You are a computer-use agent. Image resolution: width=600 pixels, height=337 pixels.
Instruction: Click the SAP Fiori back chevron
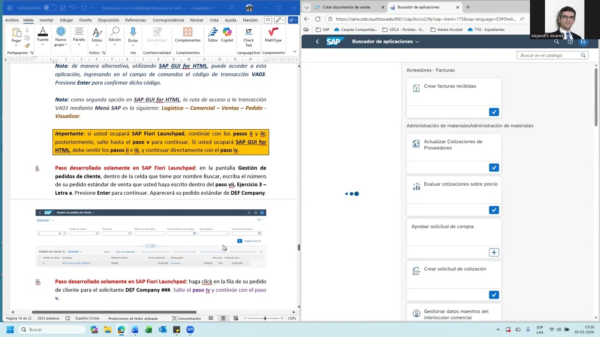pyautogui.click(x=317, y=42)
